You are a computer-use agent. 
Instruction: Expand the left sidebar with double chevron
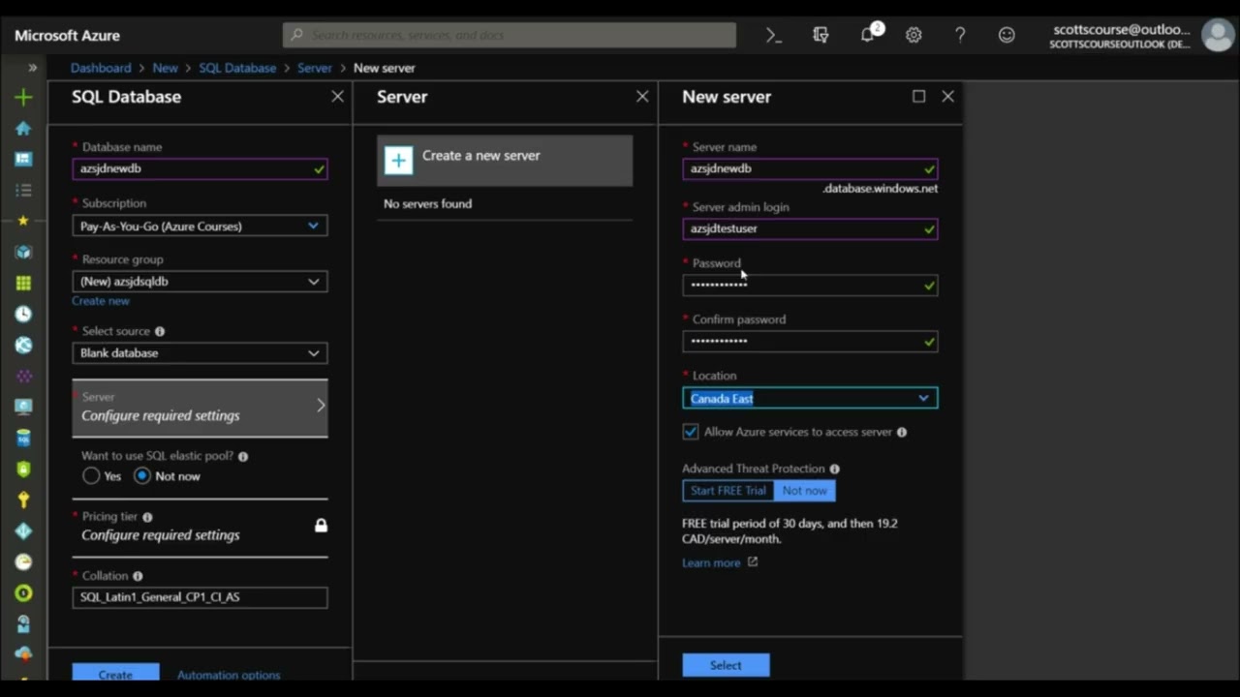[x=32, y=68]
